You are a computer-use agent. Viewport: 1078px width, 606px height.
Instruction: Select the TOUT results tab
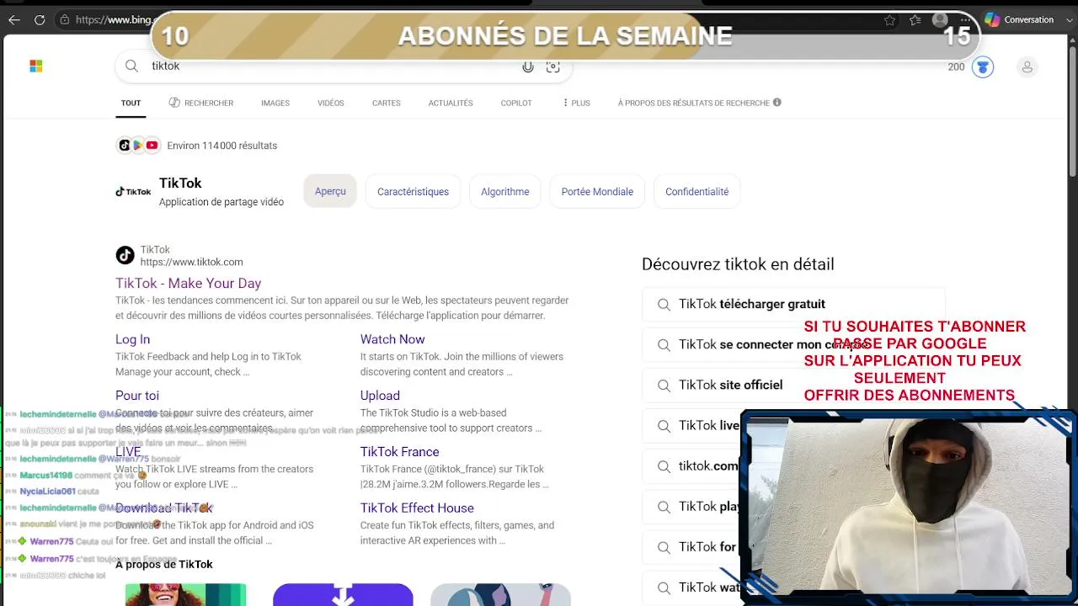131,103
